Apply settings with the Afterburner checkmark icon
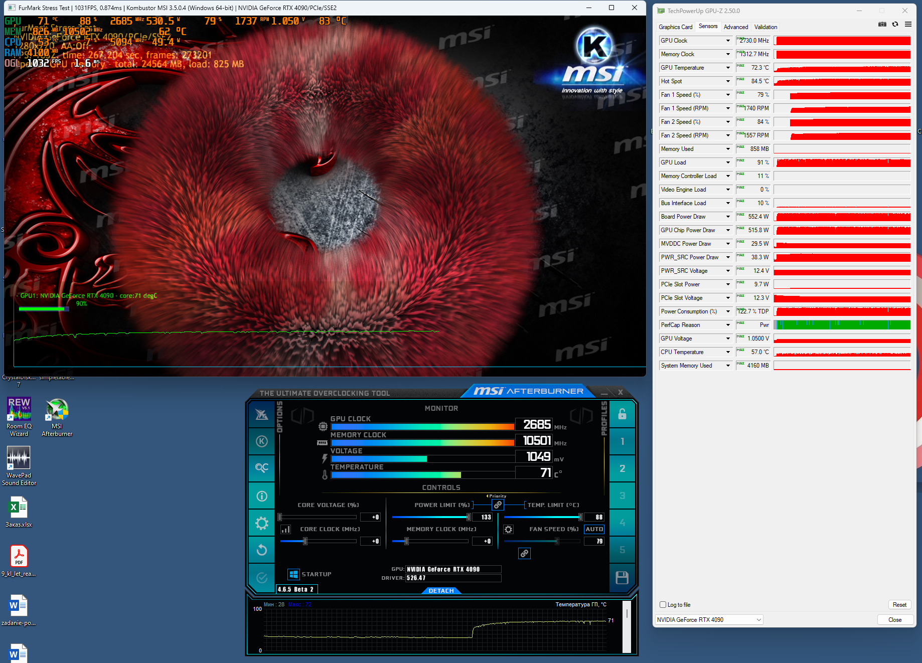The height and width of the screenshot is (663, 922). click(x=262, y=578)
